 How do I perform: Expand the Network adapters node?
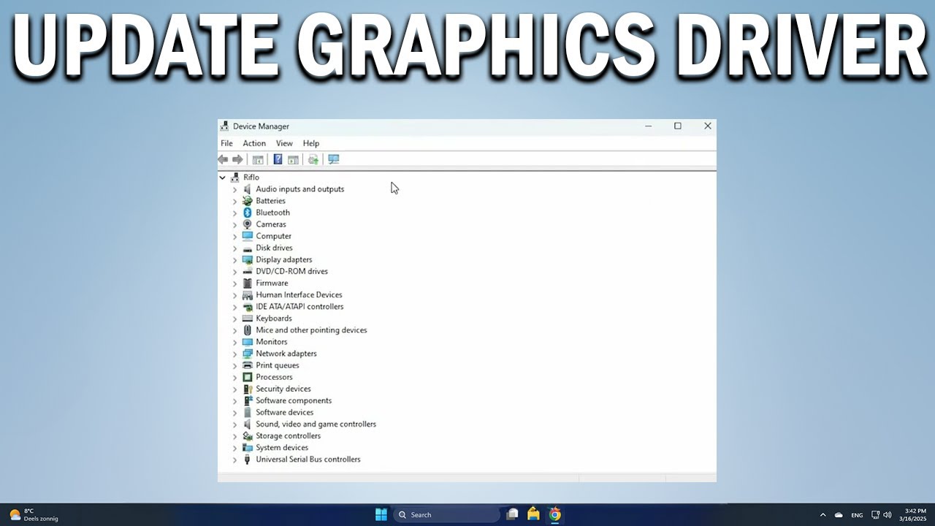point(234,354)
